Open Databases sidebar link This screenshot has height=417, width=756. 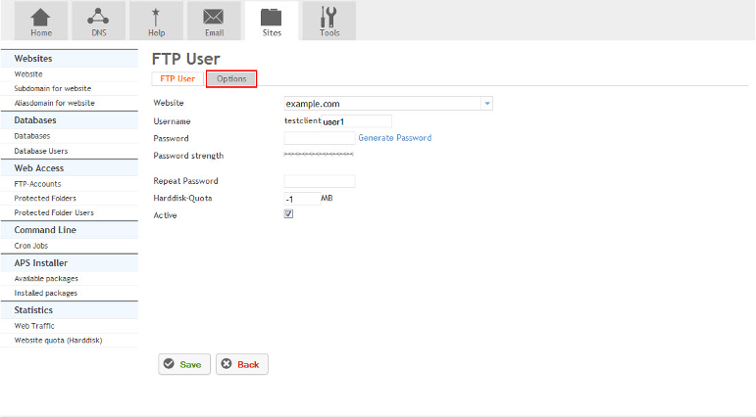[x=31, y=136]
